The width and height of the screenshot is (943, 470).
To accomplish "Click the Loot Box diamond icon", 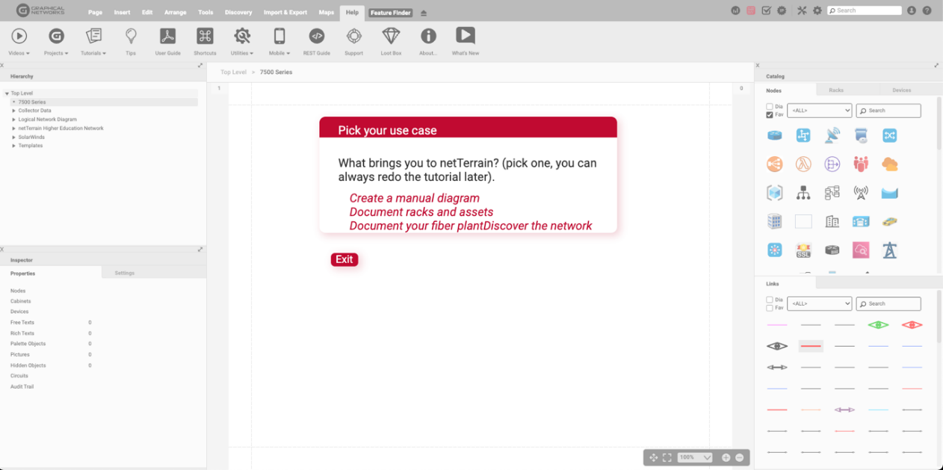I will [391, 36].
